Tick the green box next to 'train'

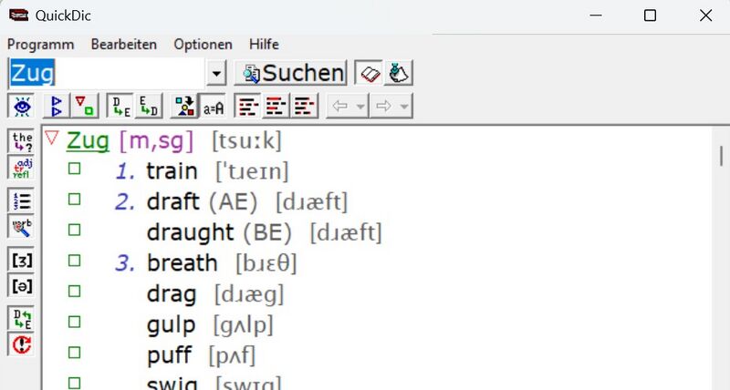click(74, 169)
